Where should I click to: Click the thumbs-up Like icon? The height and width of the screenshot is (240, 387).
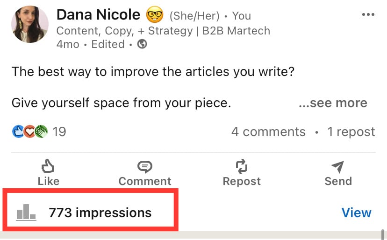tap(48, 166)
